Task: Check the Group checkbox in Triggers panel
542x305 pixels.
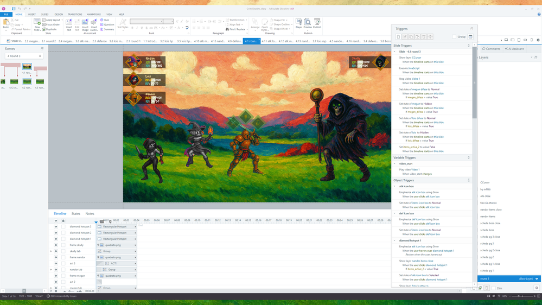Action: [454, 37]
